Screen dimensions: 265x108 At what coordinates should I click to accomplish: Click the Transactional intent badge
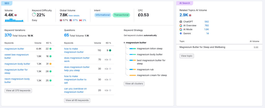point(121,15)
